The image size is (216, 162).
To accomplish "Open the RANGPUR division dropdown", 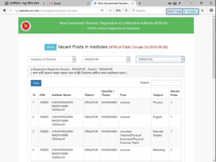I will [x=106, y=59].
